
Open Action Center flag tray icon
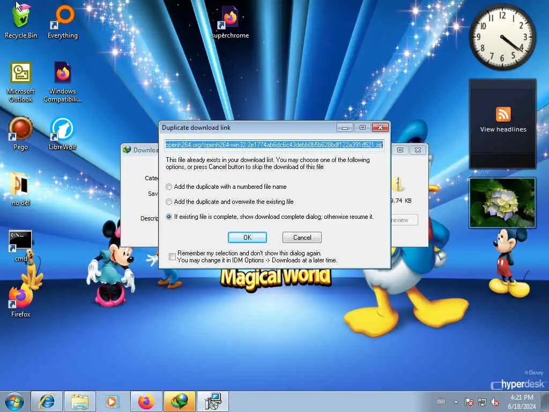[469, 402]
